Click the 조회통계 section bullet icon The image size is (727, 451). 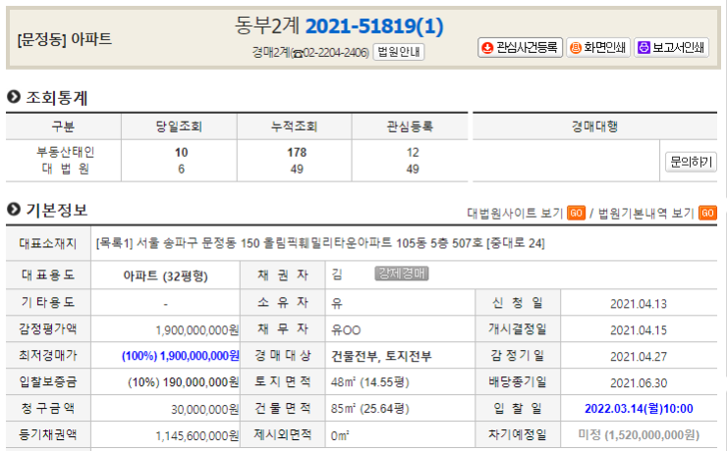coord(14,97)
